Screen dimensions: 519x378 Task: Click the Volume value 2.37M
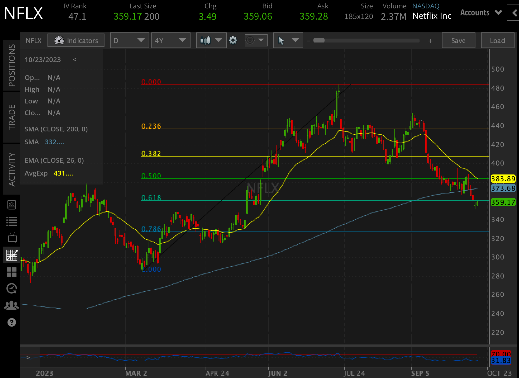point(394,17)
